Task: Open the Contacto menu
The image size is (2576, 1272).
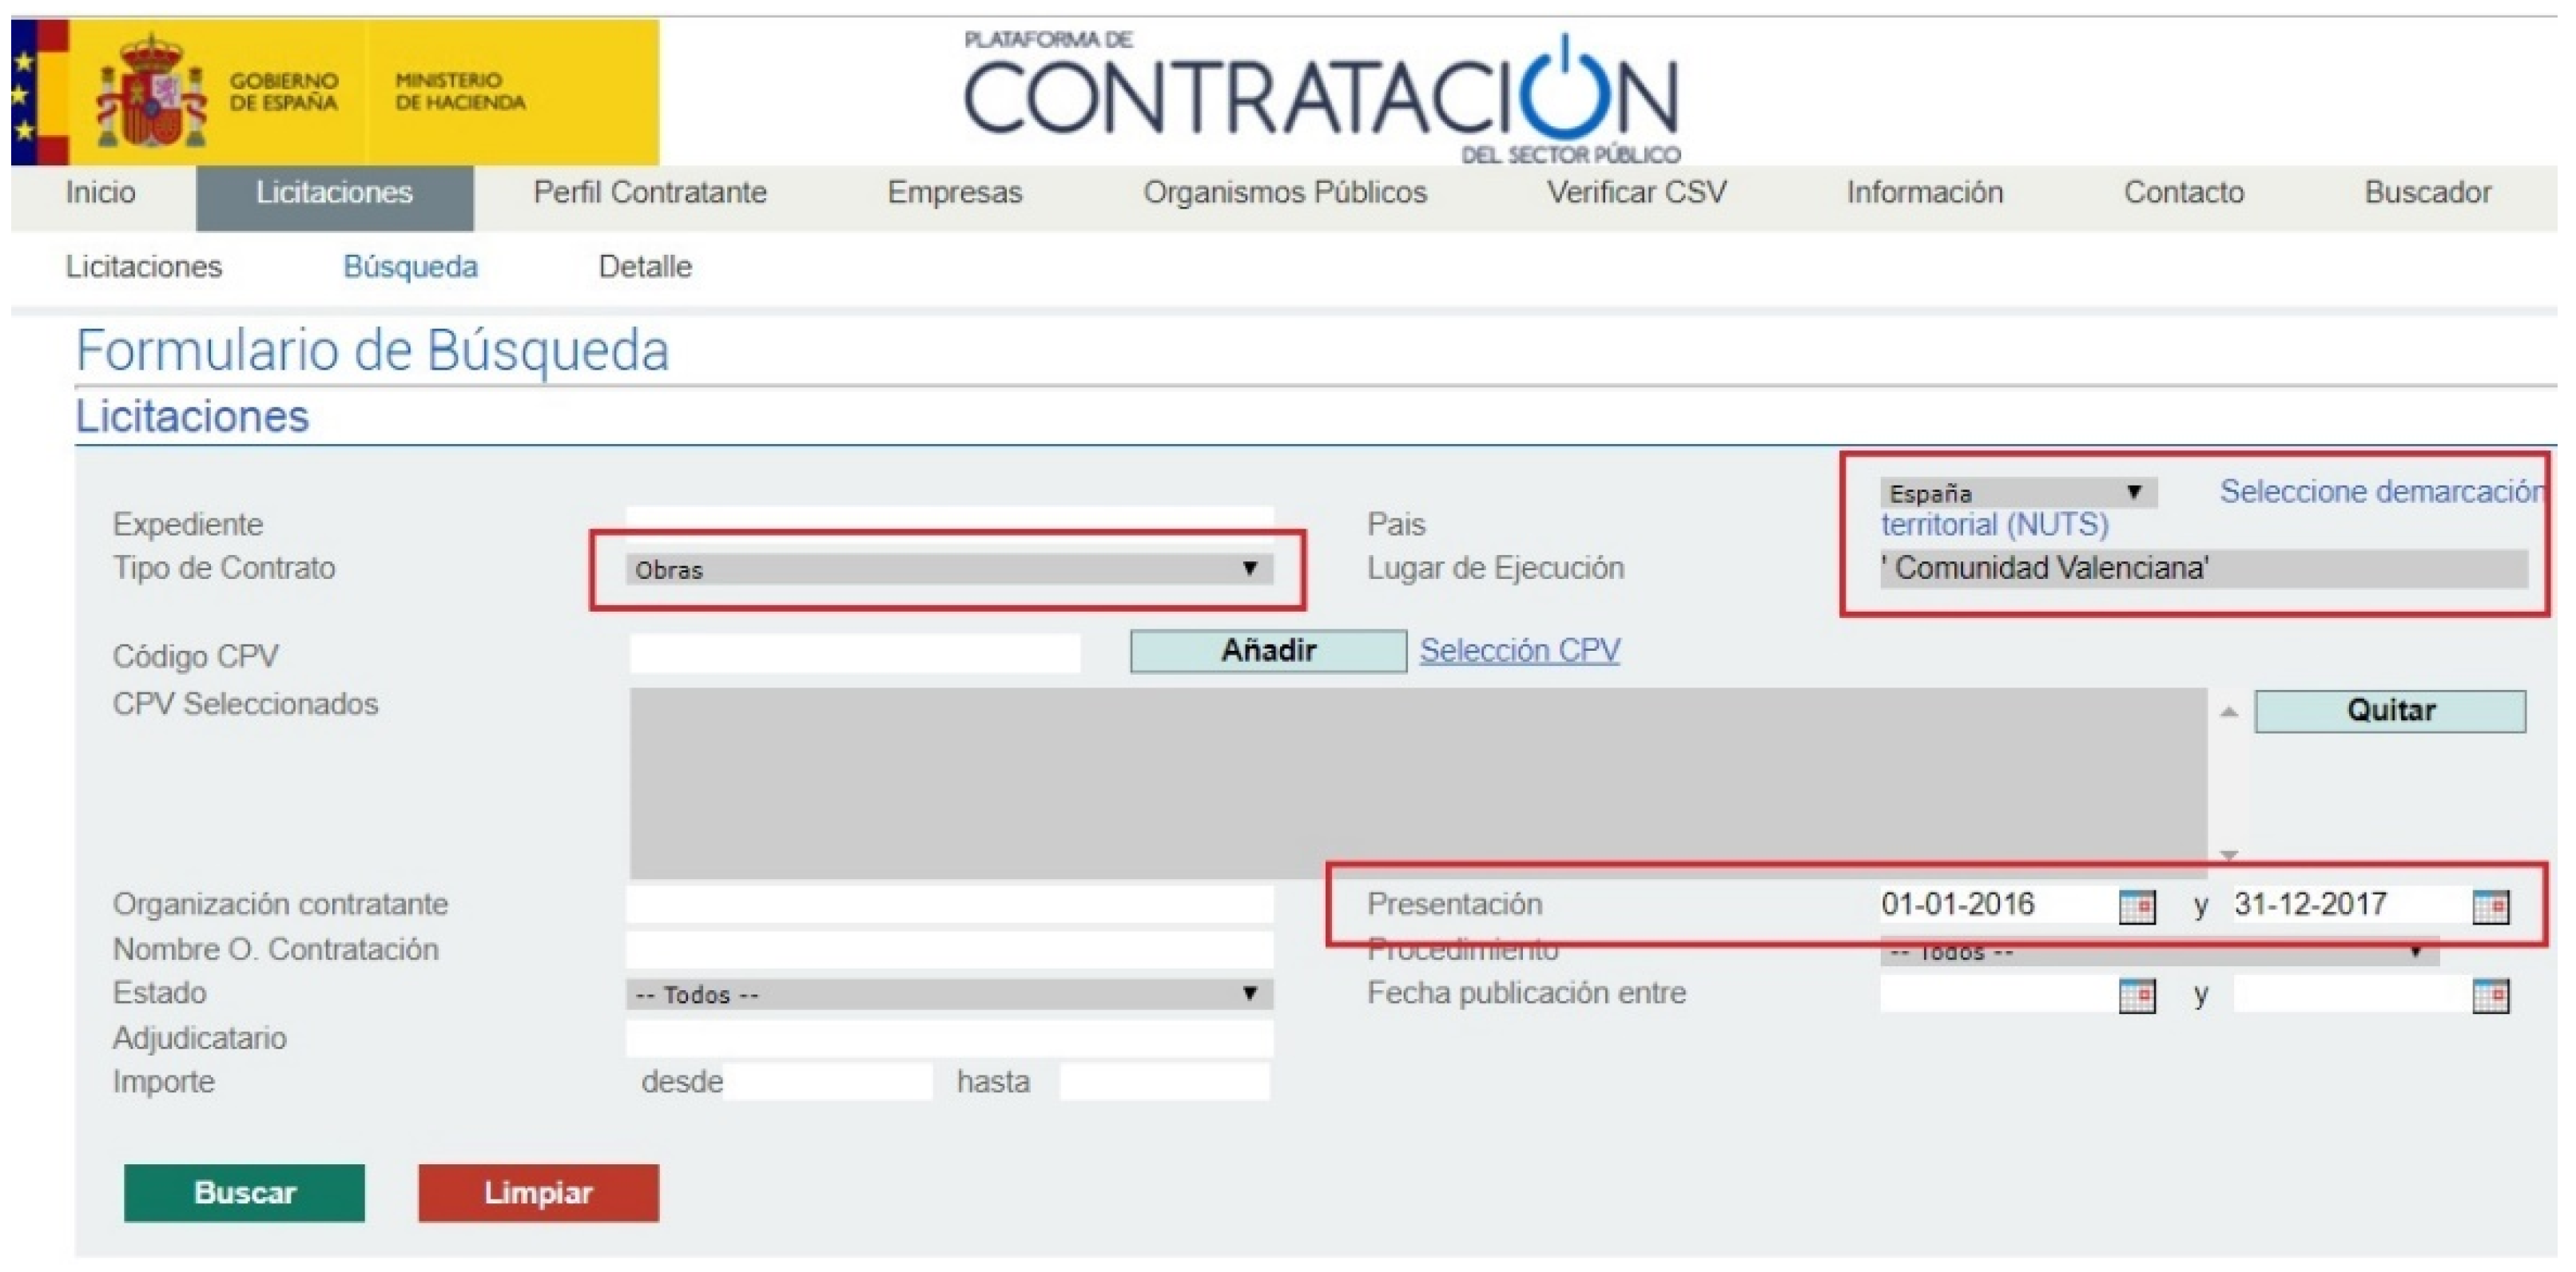Action: tap(2183, 192)
